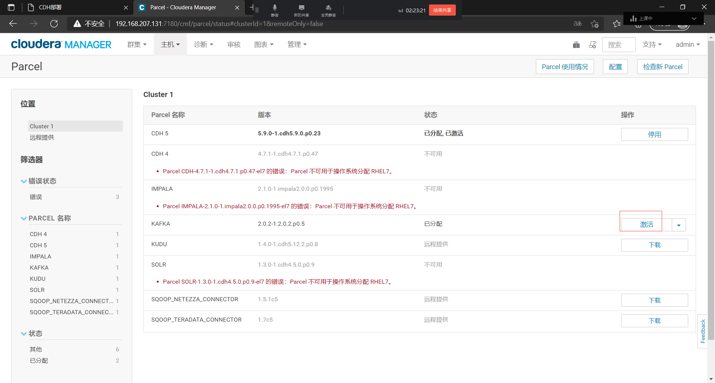Open the 管理 menu

[x=297, y=45]
